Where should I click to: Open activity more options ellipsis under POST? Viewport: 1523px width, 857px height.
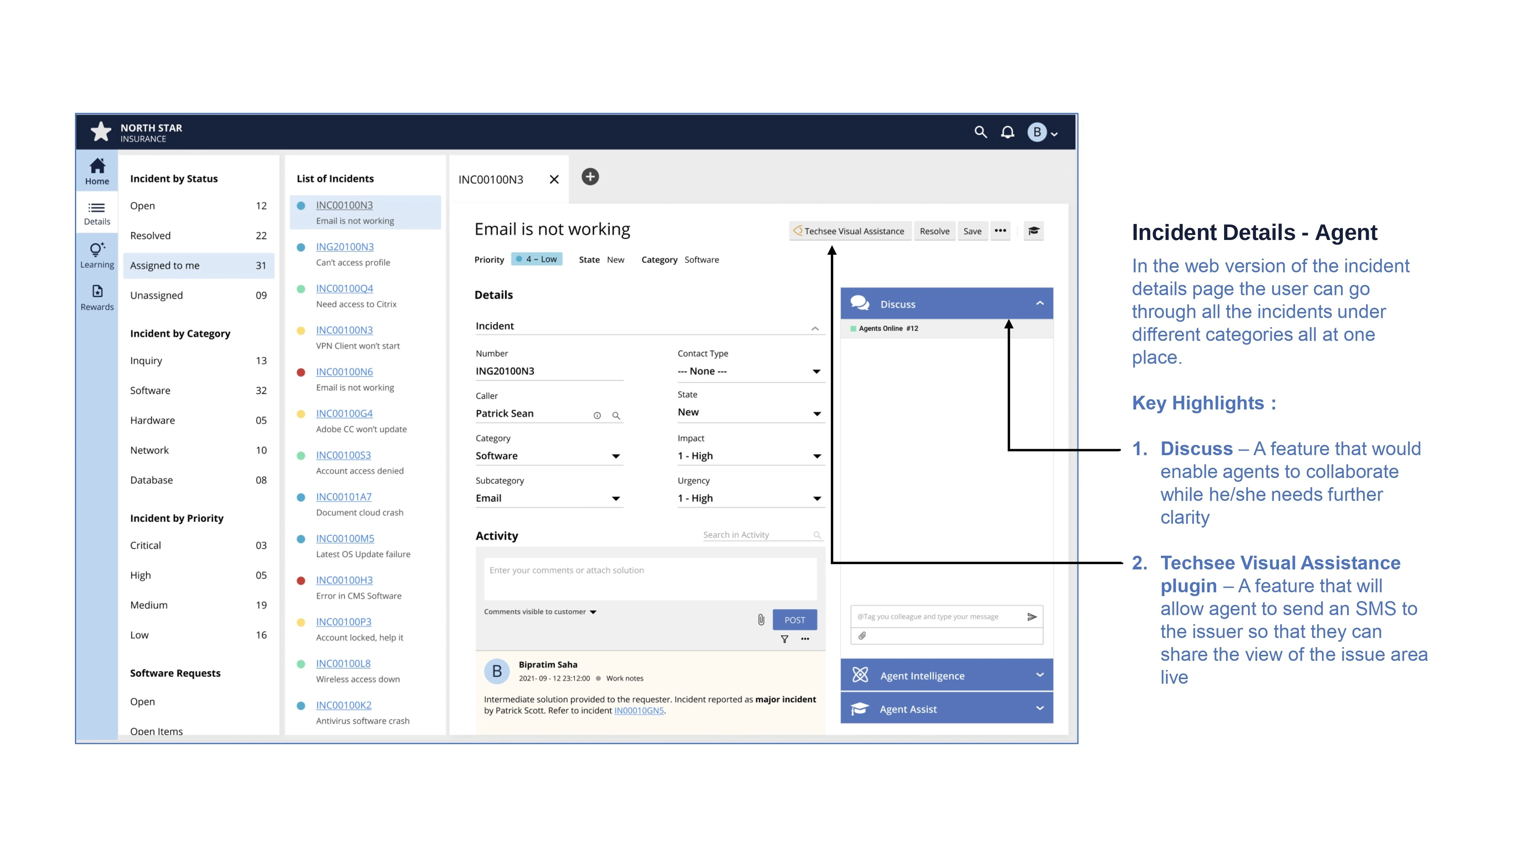(x=805, y=639)
